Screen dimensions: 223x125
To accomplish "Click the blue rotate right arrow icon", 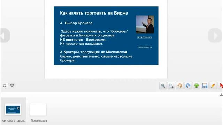I will click(x=188, y=85).
